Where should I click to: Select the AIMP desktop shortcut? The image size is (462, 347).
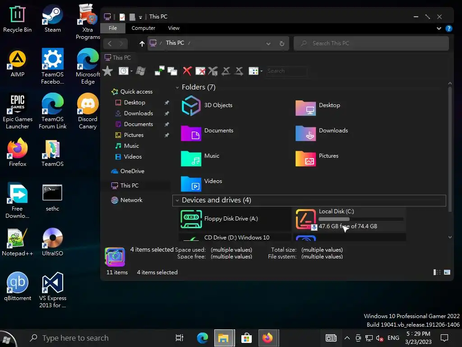click(18, 63)
